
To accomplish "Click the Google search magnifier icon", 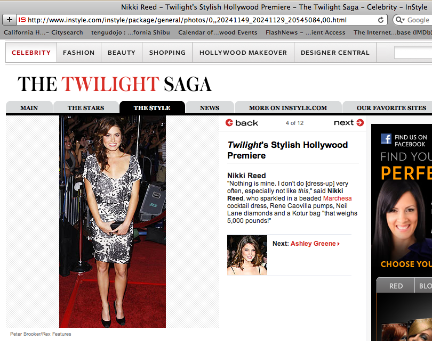I will tap(398, 20).
